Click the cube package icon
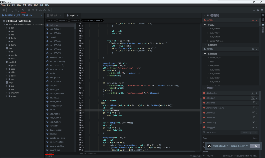This screenshot has width=265, height=158. [x=258, y=10]
